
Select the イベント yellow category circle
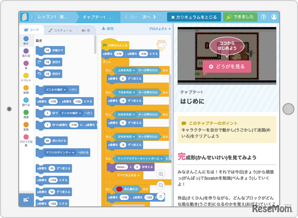(26, 75)
